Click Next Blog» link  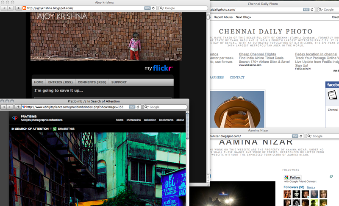tap(243, 17)
